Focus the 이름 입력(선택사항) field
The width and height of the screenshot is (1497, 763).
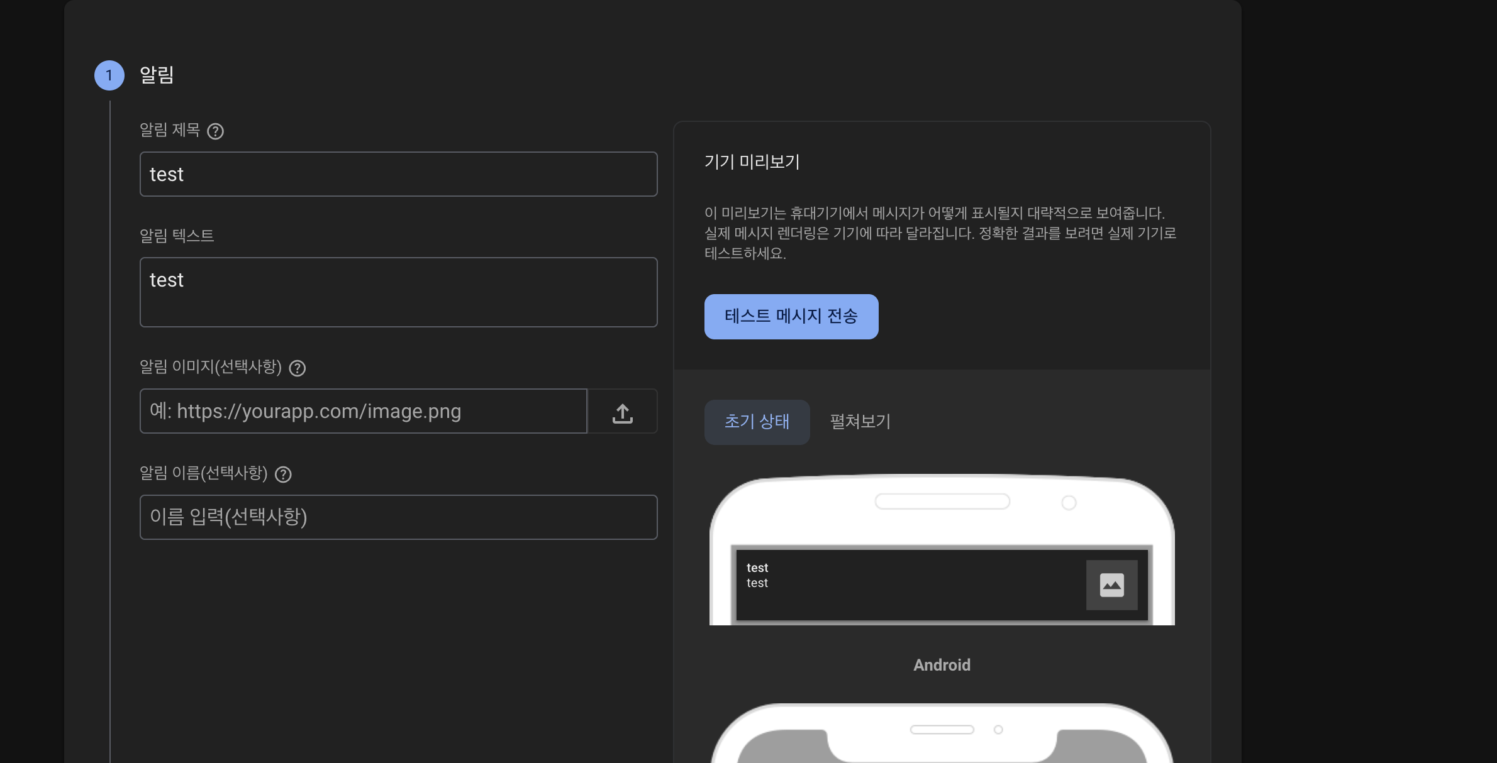point(398,517)
